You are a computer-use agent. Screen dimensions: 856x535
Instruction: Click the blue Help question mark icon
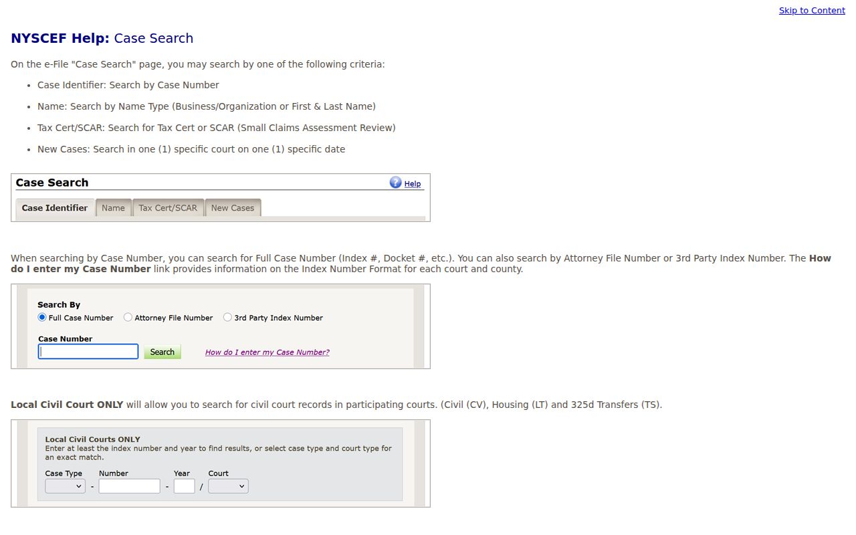[395, 183]
